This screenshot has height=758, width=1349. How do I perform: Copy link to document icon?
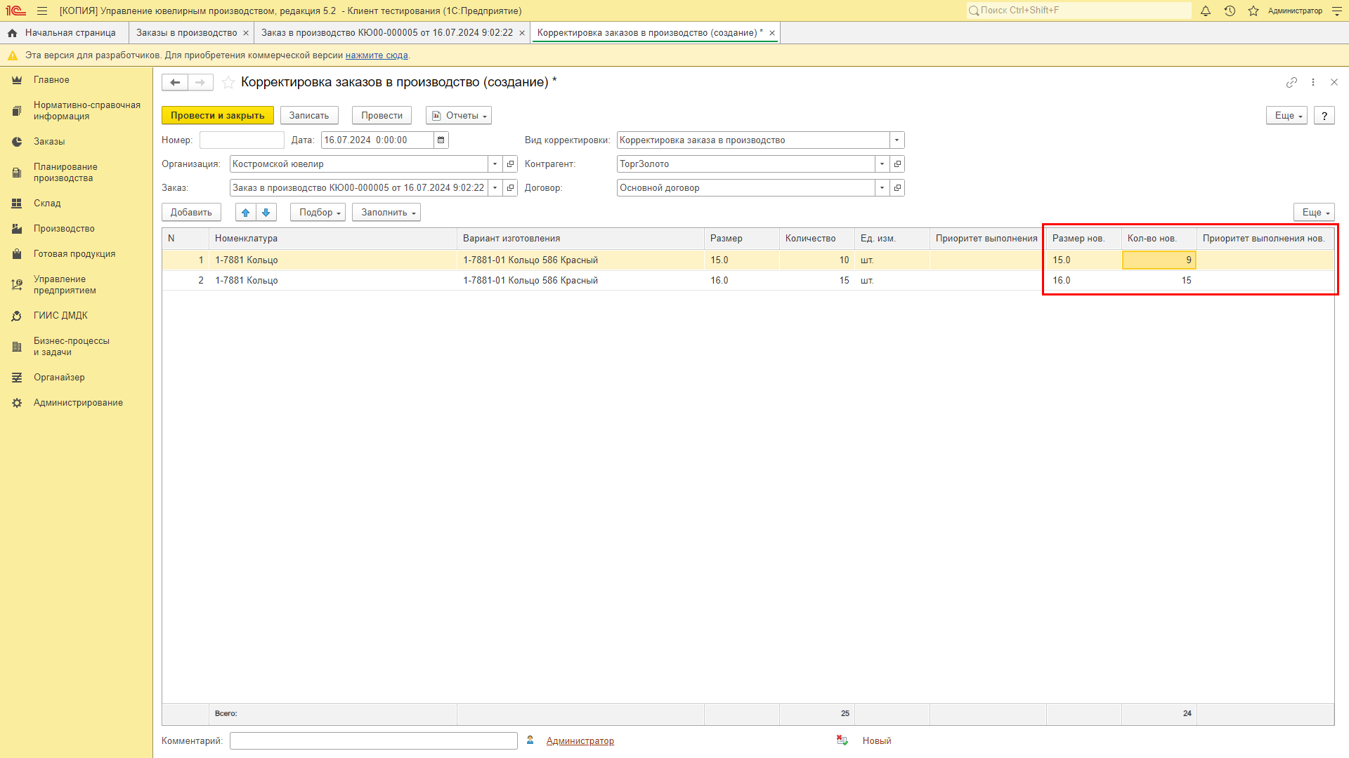tap(1291, 82)
